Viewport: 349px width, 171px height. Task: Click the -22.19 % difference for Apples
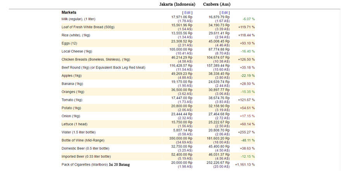click(x=248, y=76)
